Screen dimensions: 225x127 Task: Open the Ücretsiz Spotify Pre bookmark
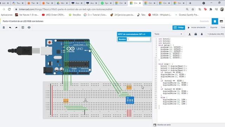coord(187,15)
